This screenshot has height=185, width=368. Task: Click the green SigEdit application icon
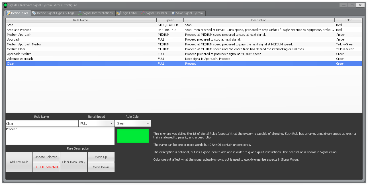(x=5, y=5)
